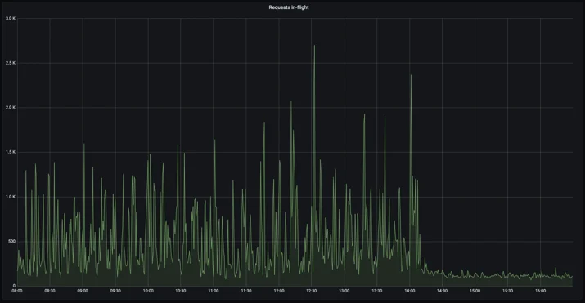585x303 pixels.
Task: Click the 1.5 K y-axis label
Action: 11,152
